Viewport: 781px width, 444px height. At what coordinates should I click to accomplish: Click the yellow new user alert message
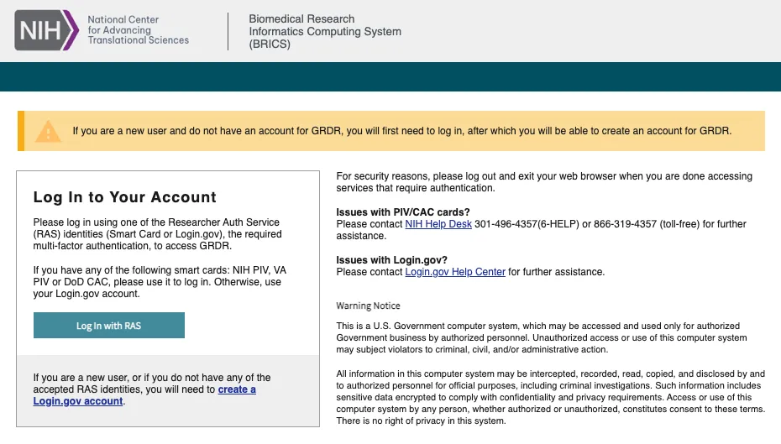[401, 131]
